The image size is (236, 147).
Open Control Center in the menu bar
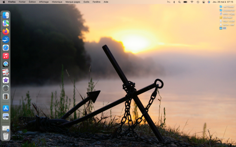point(204,2)
